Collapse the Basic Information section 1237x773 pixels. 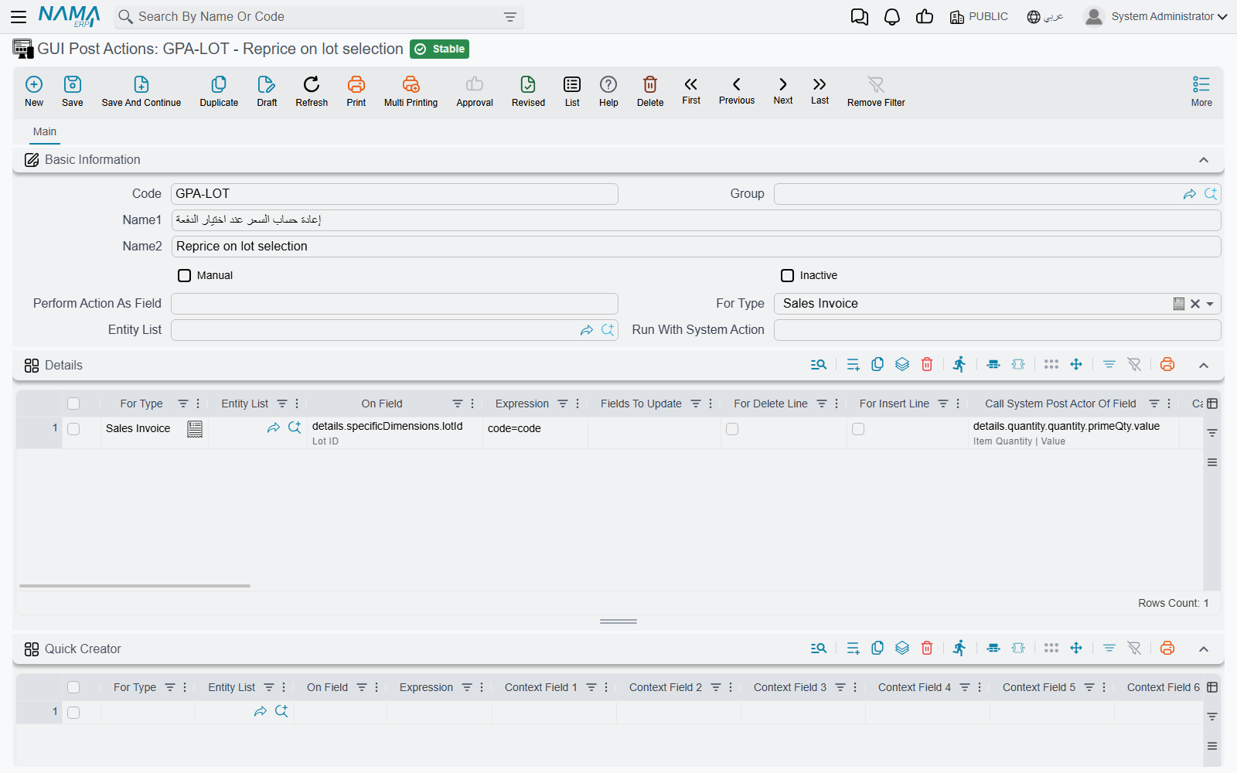point(1204,160)
